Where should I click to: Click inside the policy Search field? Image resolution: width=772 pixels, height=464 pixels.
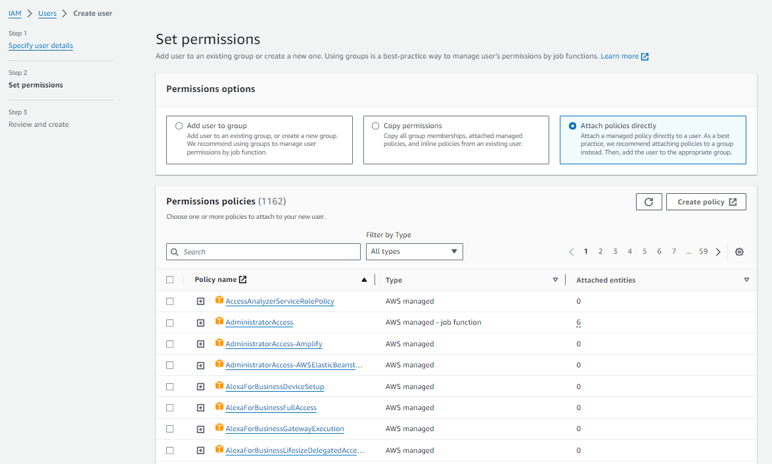pyautogui.click(x=263, y=251)
